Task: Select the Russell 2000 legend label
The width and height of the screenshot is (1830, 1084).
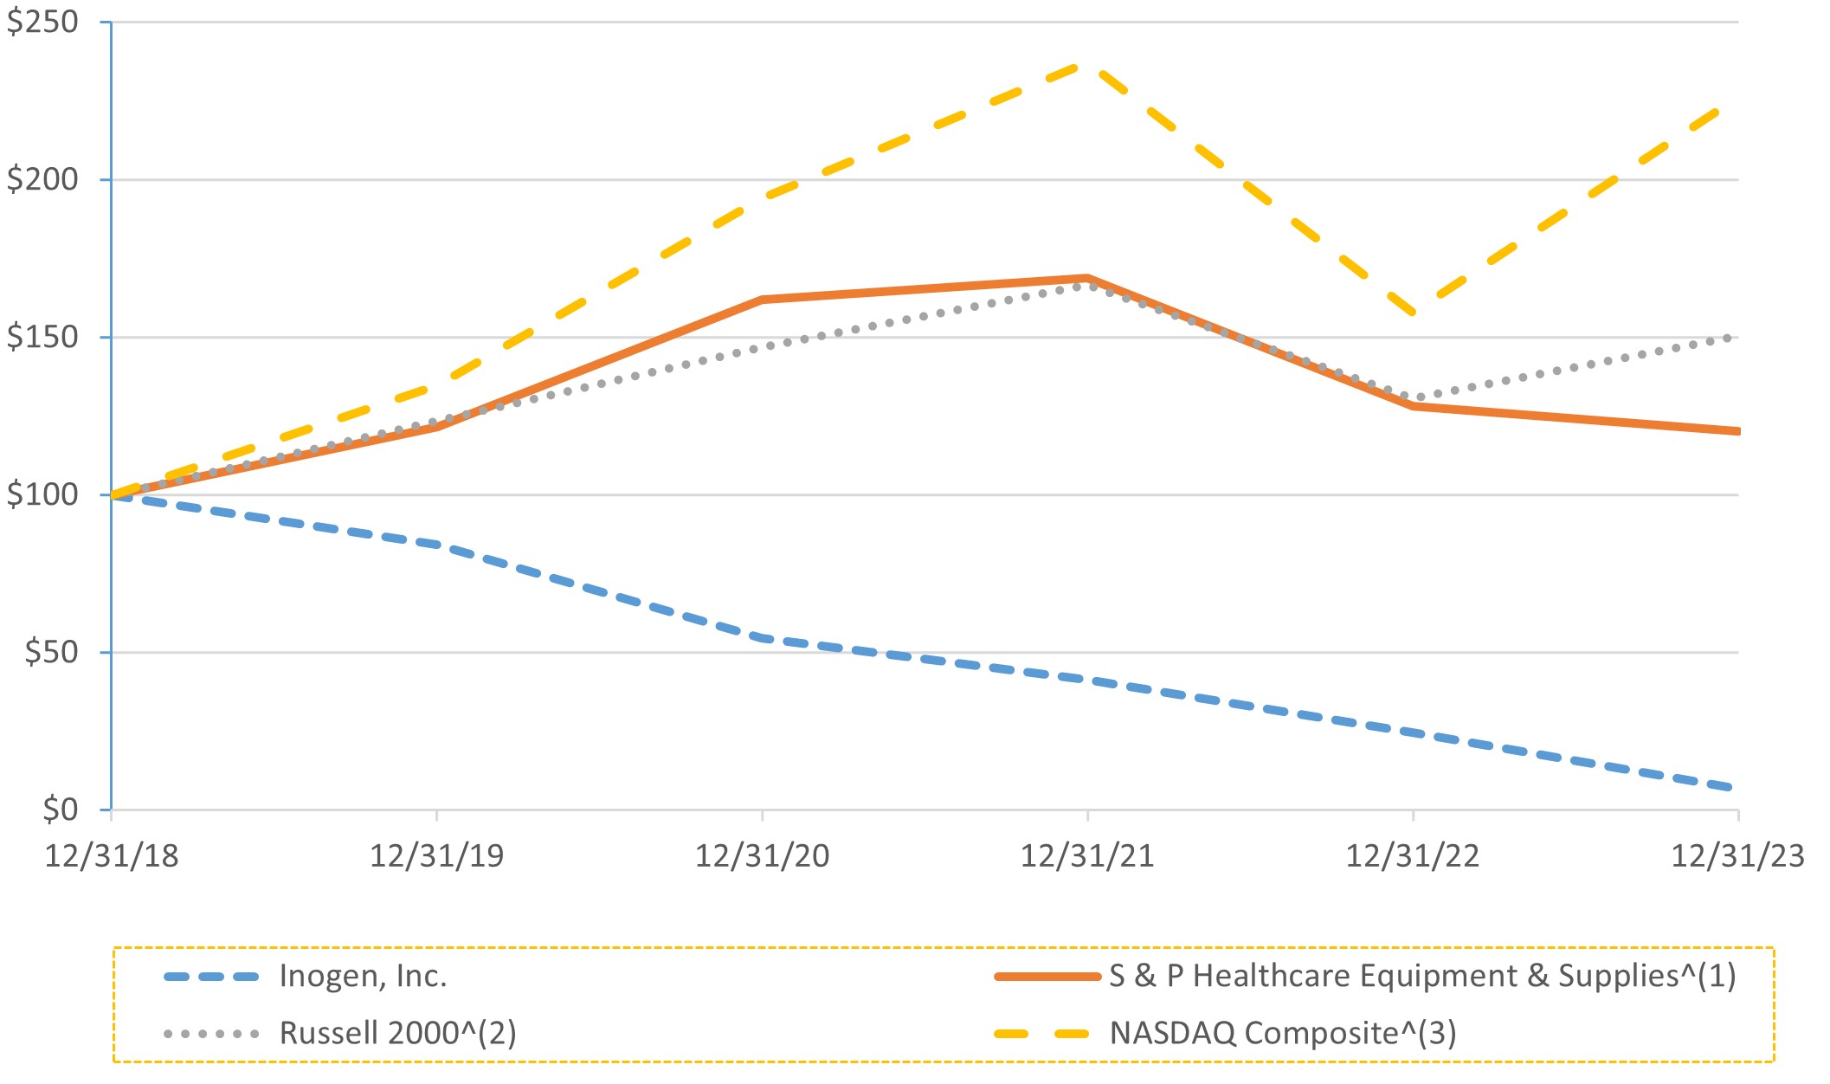Action: point(397,1033)
